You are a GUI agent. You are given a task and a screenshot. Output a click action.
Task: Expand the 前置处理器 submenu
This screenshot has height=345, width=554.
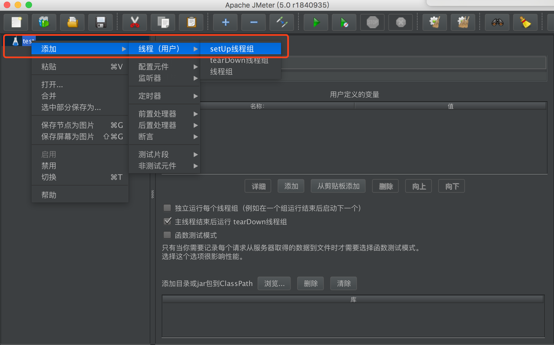pyautogui.click(x=164, y=114)
